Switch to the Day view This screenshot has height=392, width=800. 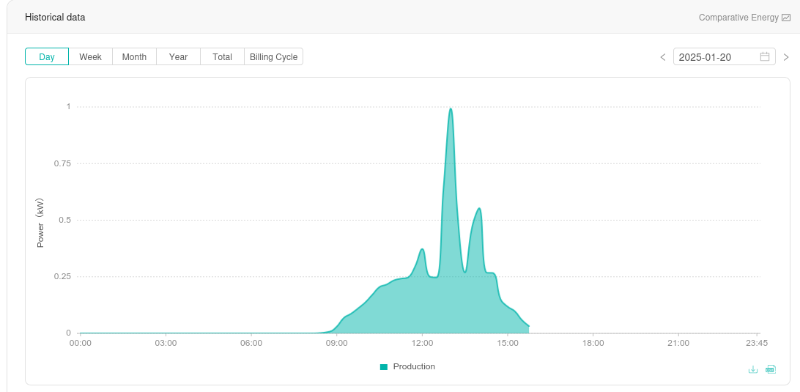[47, 56]
